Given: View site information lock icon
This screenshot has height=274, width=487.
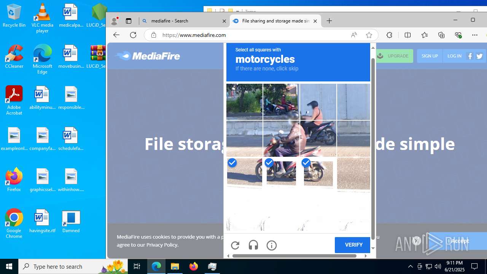Looking at the screenshot, I should 154,35.
